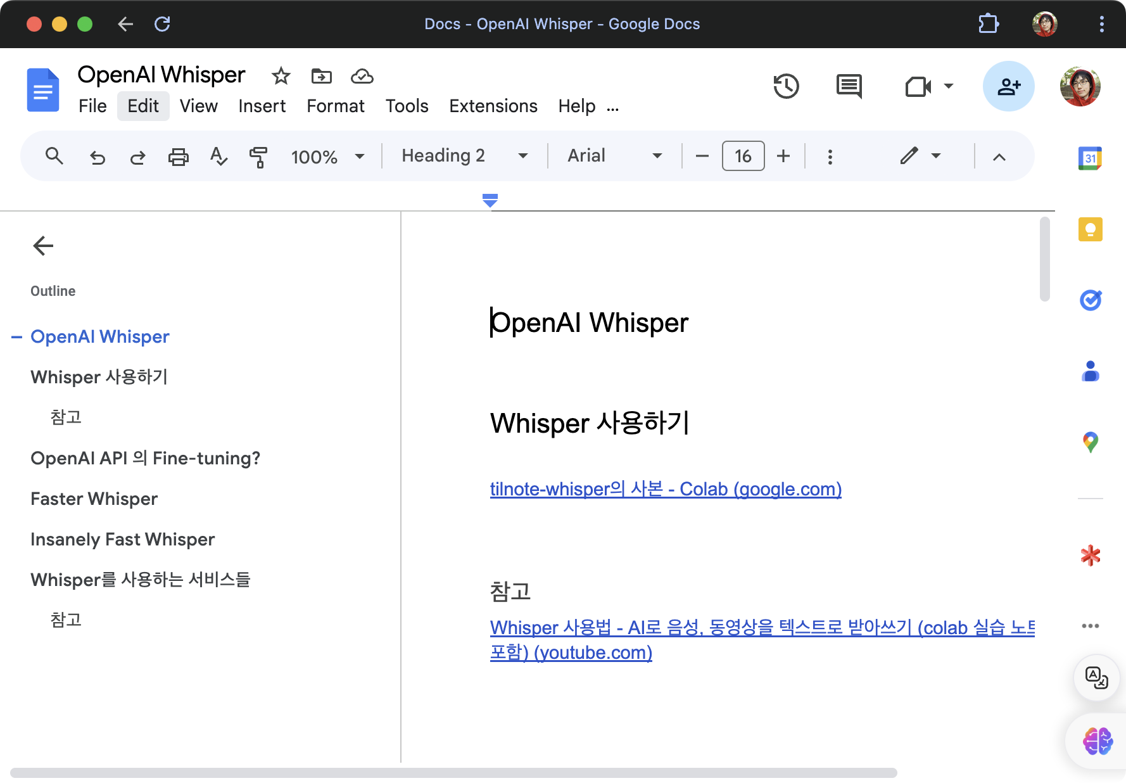Check the cloud saved status icon
This screenshot has width=1126, height=783.
[x=362, y=76]
